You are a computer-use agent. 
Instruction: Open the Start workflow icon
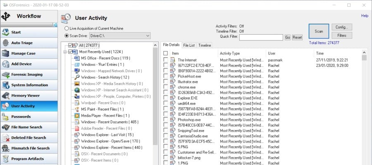pos(5,32)
